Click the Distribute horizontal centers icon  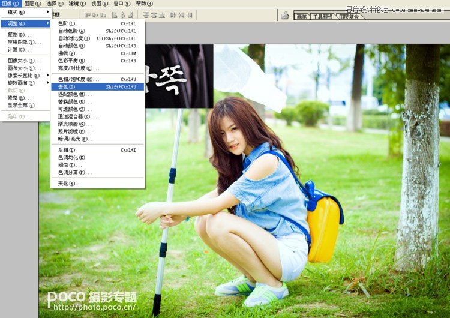point(182,15)
